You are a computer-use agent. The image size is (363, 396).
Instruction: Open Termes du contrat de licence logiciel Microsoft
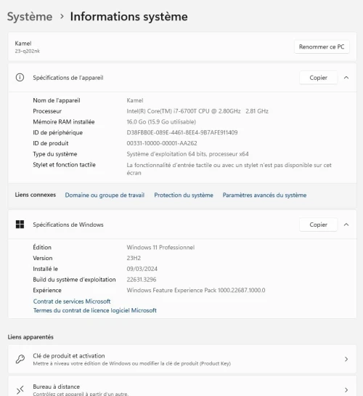pyautogui.click(x=95, y=310)
